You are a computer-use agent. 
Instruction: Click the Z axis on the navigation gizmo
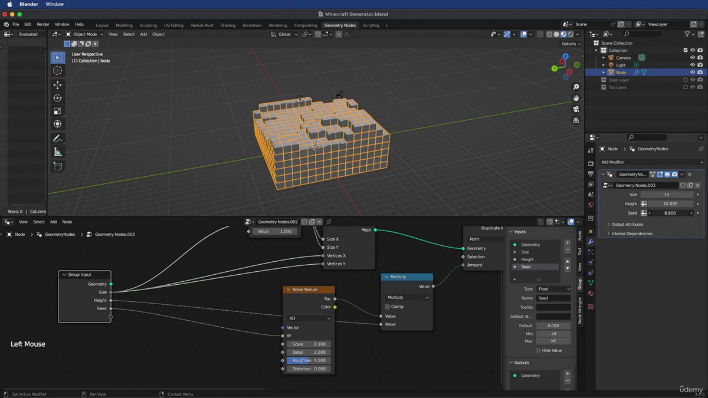click(x=565, y=57)
